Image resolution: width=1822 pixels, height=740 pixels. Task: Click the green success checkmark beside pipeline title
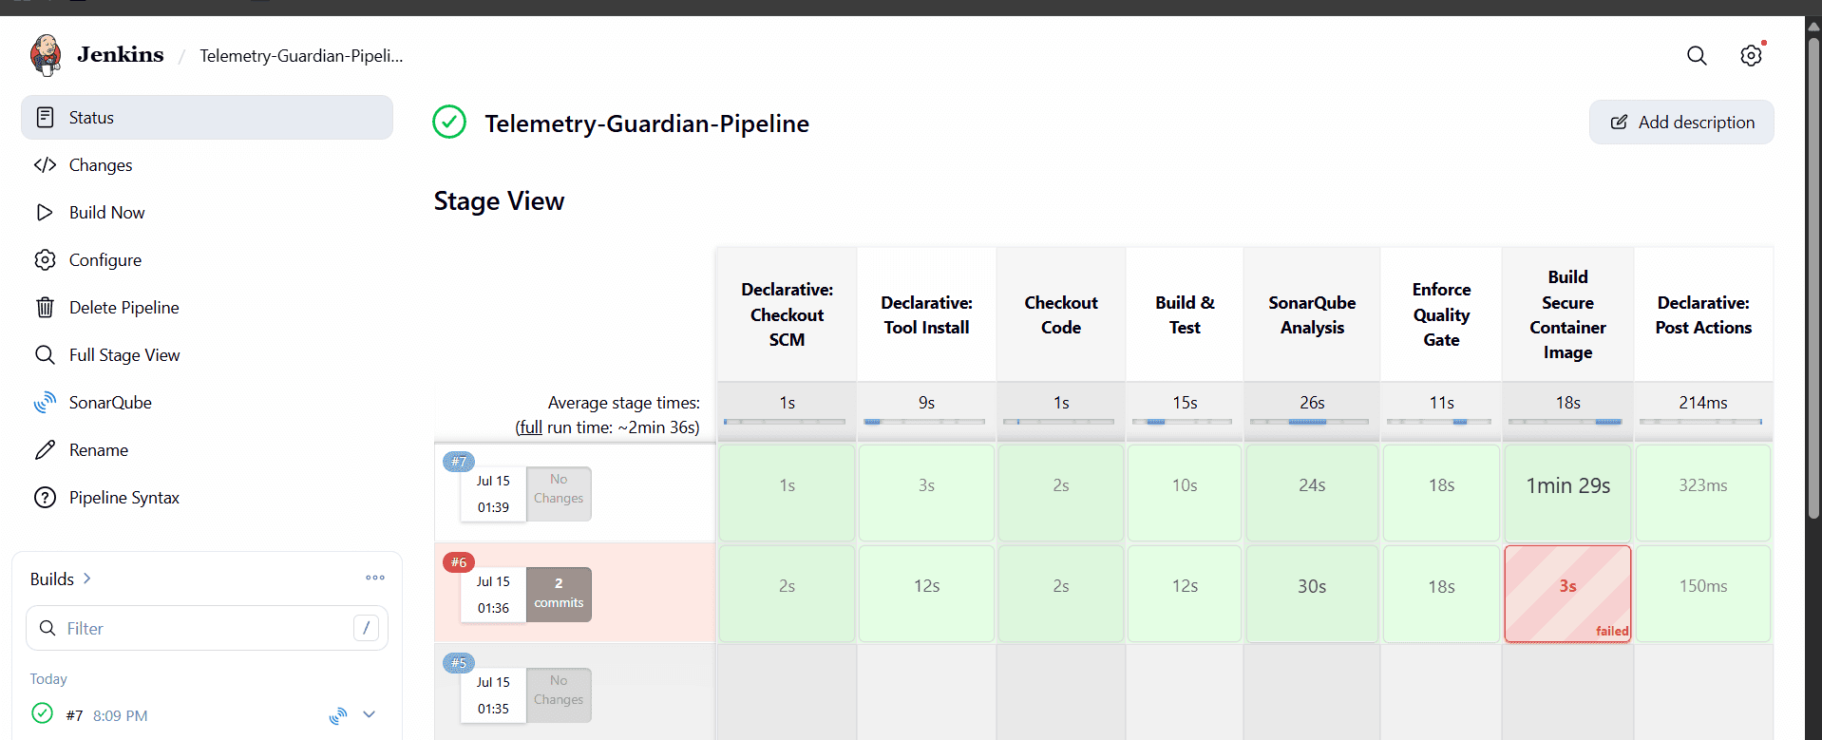[x=449, y=123]
